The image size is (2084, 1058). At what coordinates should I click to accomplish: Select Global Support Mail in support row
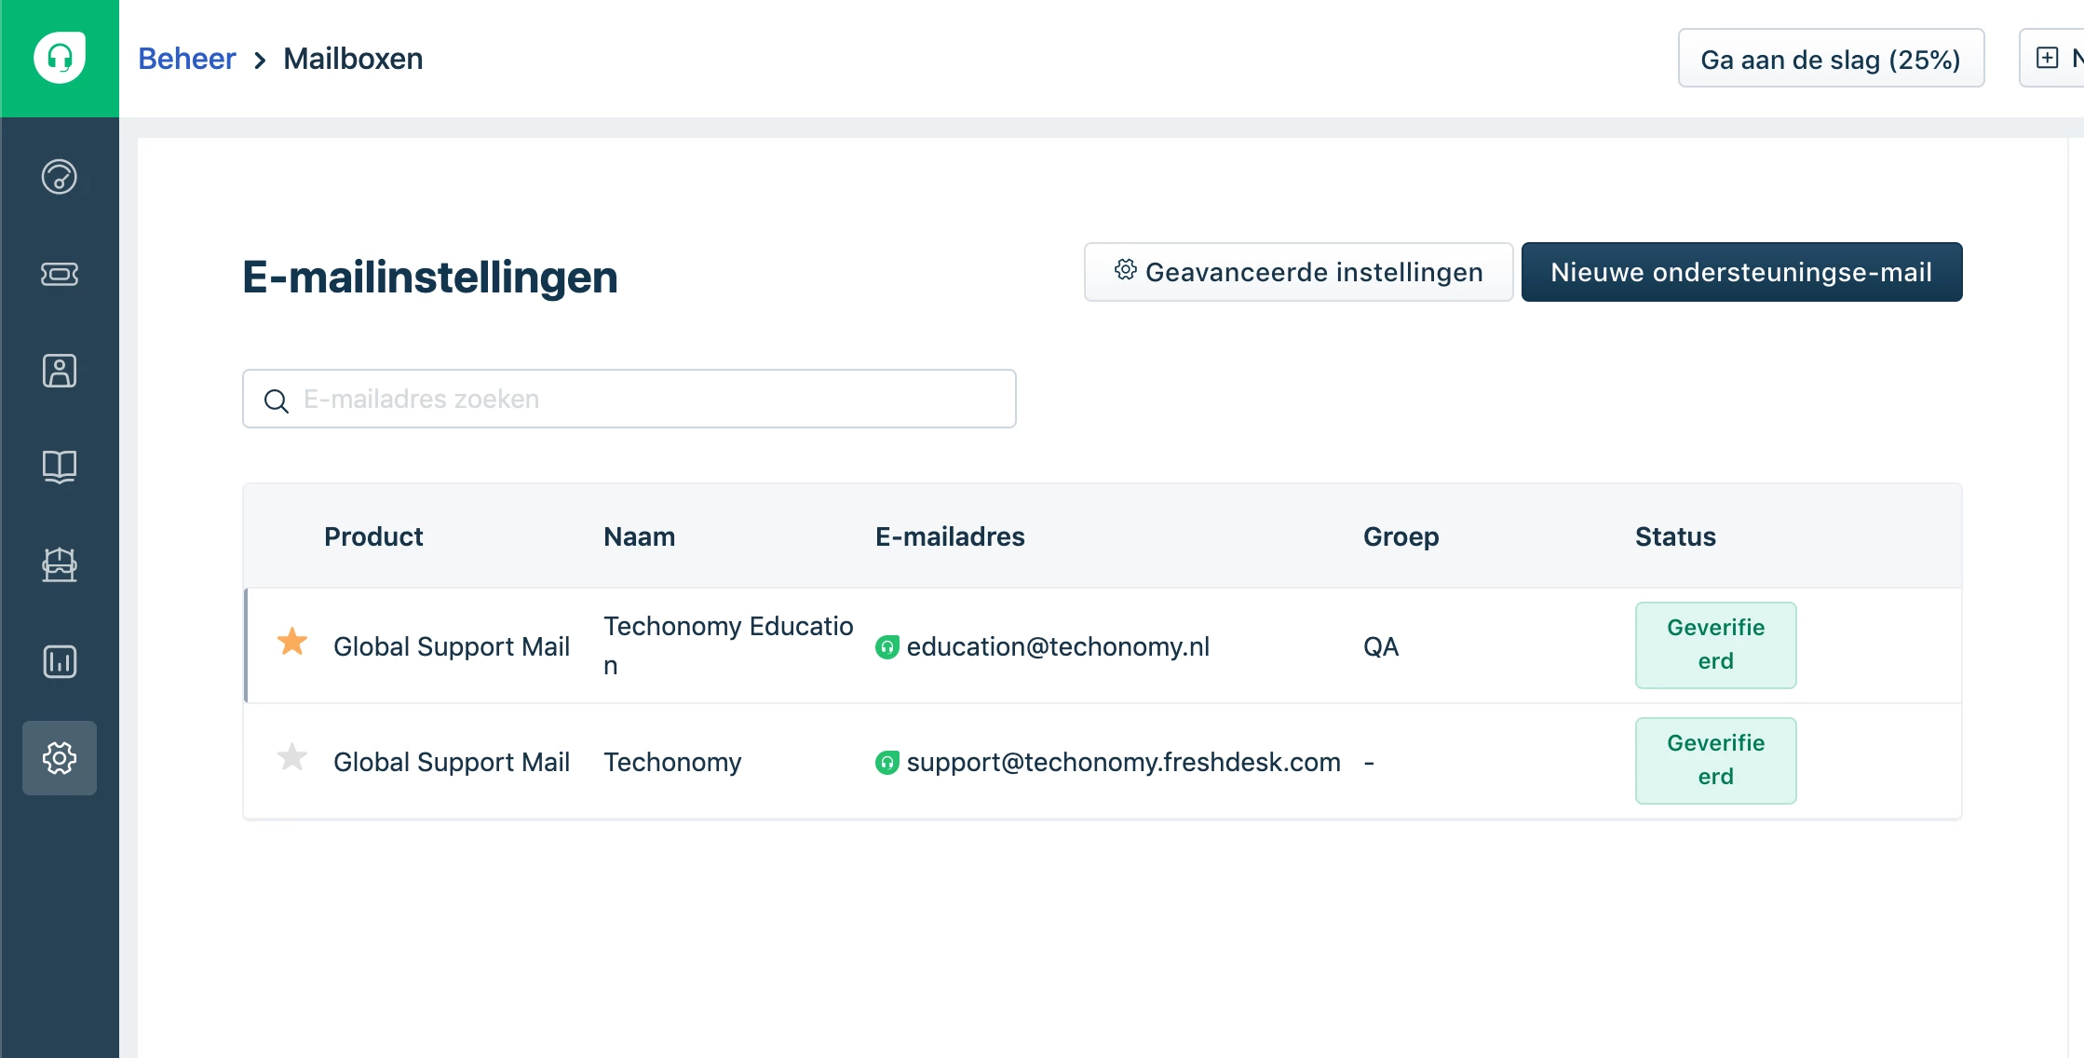[x=452, y=762]
